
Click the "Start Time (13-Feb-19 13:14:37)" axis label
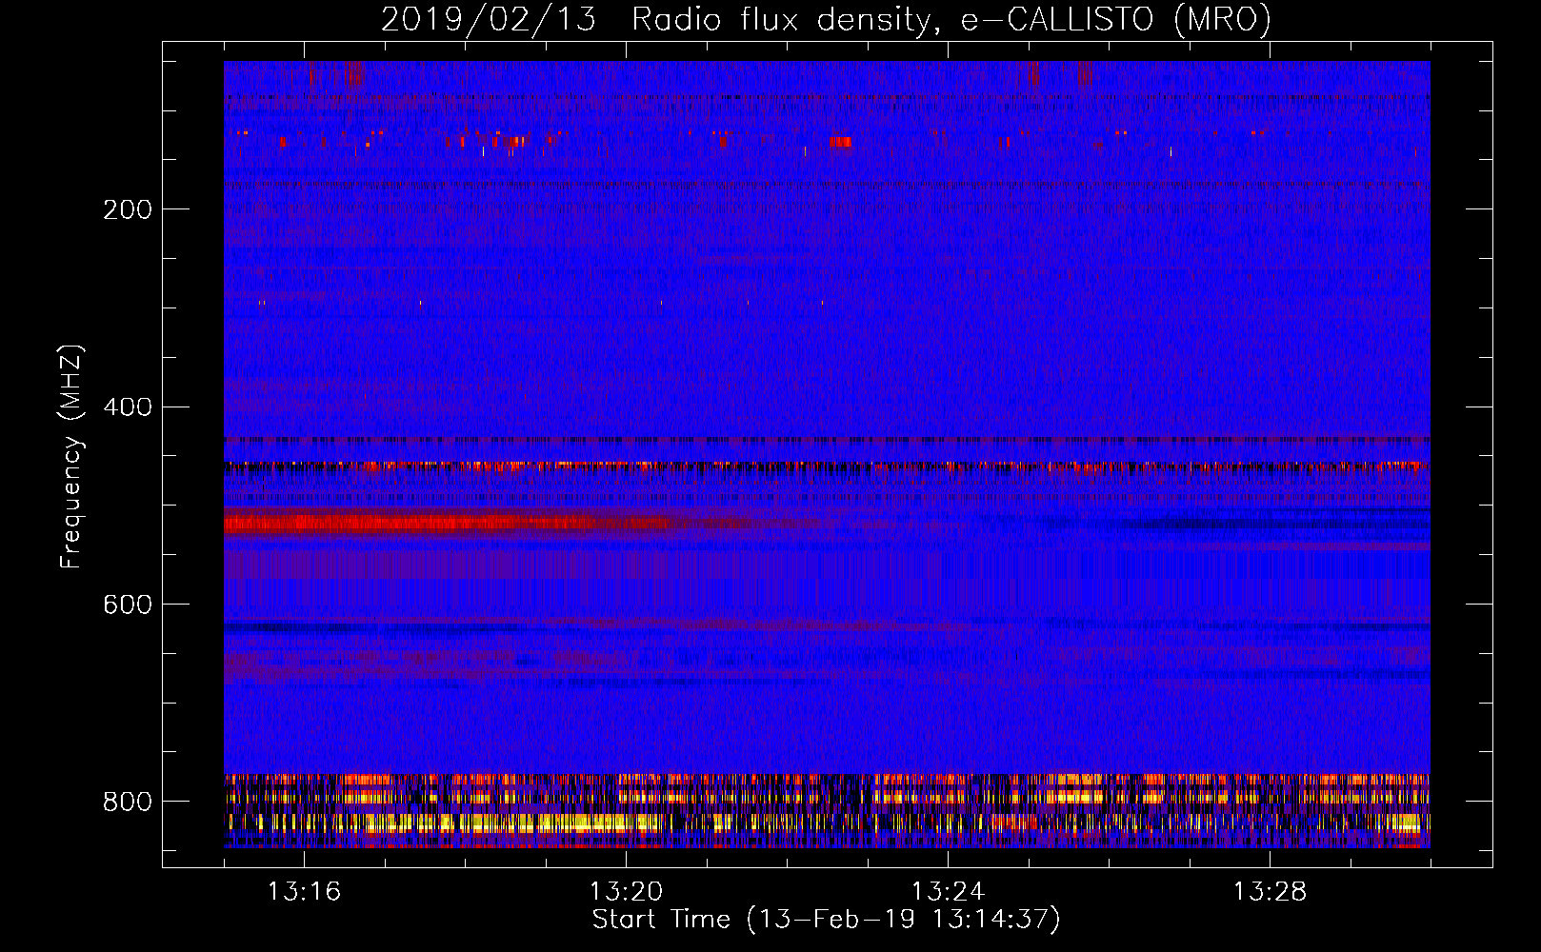pyautogui.click(x=826, y=920)
